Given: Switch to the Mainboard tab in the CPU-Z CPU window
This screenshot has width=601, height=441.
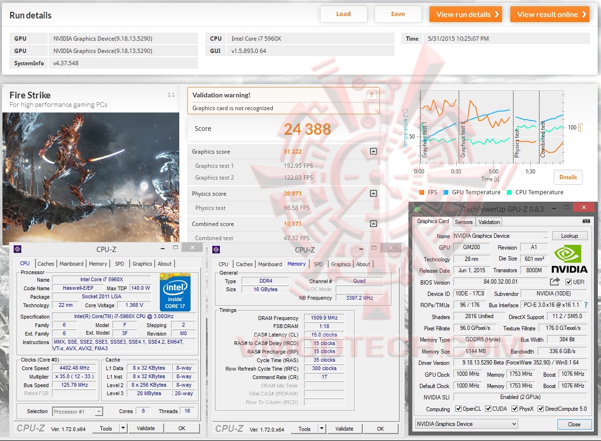Looking at the screenshot, I should coord(71,264).
